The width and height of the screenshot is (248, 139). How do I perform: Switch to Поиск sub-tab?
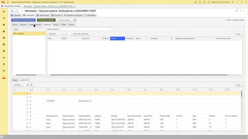(56, 25)
